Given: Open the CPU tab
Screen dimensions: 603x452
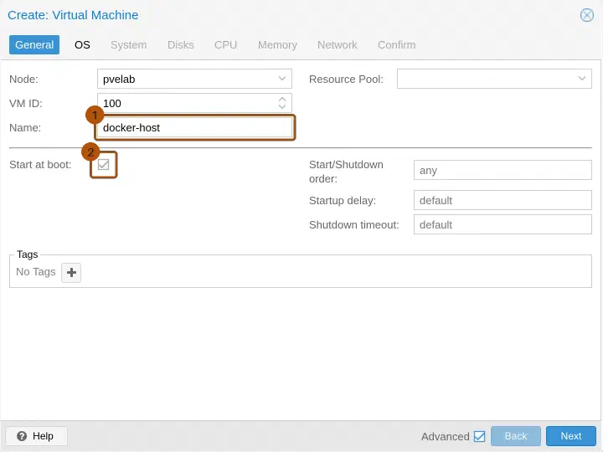Looking at the screenshot, I should pyautogui.click(x=226, y=45).
